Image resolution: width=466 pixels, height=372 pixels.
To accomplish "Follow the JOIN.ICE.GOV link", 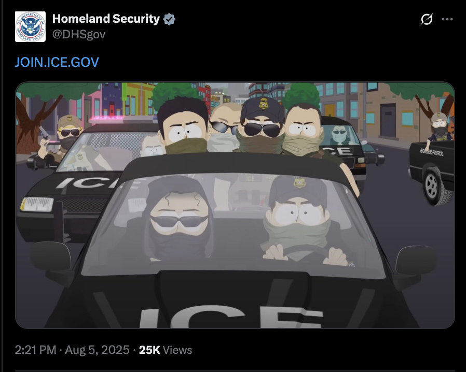I will 57,62.
